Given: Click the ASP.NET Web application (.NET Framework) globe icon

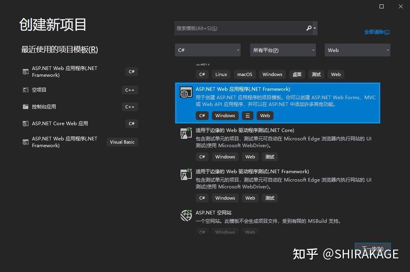Looking at the screenshot, I should coord(186,93).
